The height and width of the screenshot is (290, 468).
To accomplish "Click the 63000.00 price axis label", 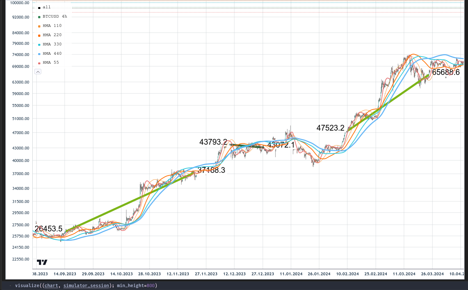I will 21,82.
